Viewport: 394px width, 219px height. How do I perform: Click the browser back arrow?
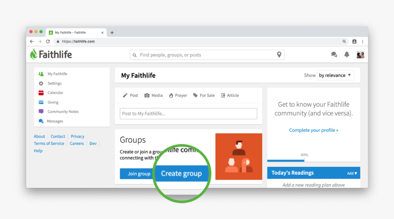pyautogui.click(x=32, y=42)
